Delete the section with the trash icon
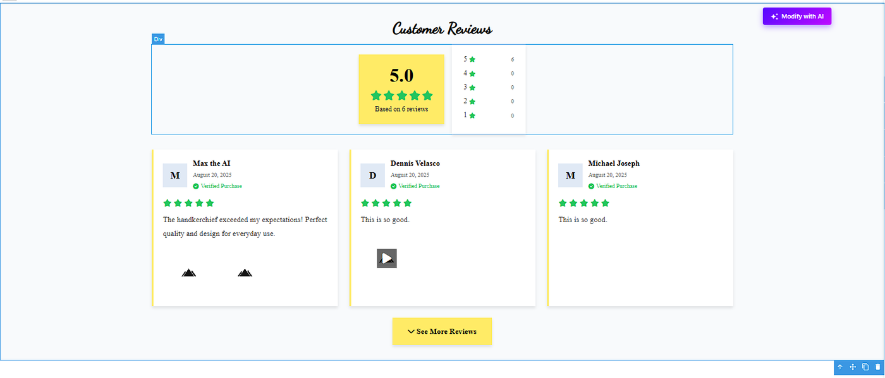885x378 pixels. [x=877, y=367]
